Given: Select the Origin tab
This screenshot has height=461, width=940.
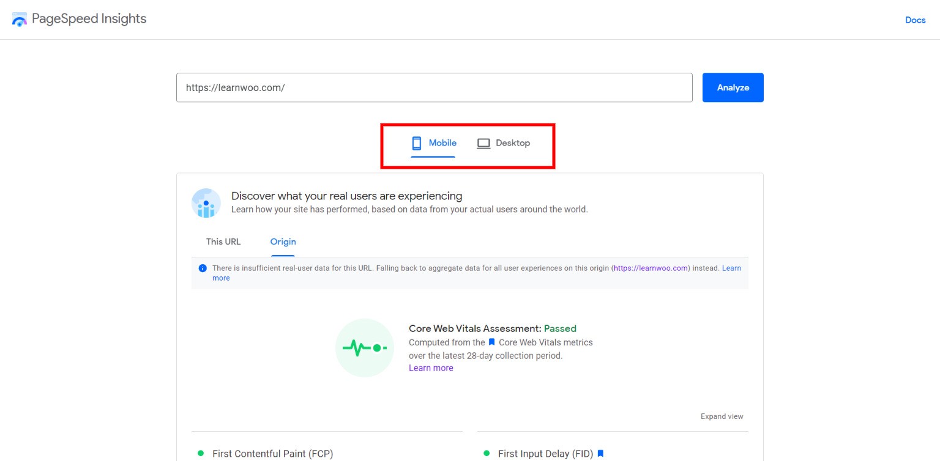Looking at the screenshot, I should coord(283,242).
